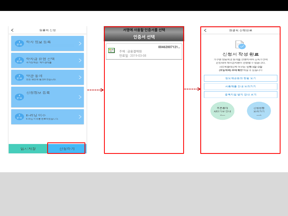Screen dimensions: 288x216
Task: Expand 학사 정보 등록 chevron
Action: [x=80, y=43]
